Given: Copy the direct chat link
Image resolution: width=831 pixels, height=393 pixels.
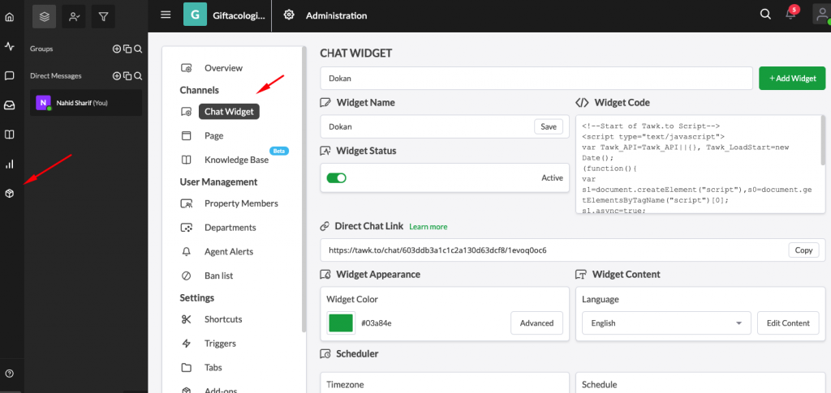Looking at the screenshot, I should click(x=803, y=250).
